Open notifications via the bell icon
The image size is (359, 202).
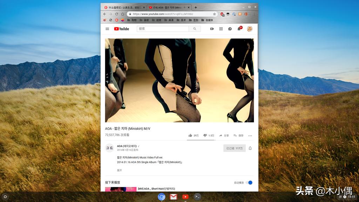coord(238,29)
